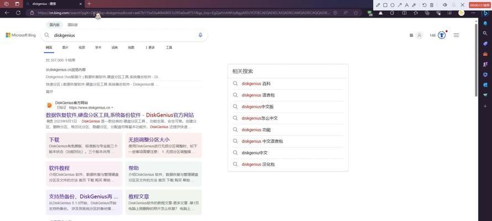492x221 pixels.
Task: Toggle the speaker sound icon in recorder
Action: click(x=444, y=5)
